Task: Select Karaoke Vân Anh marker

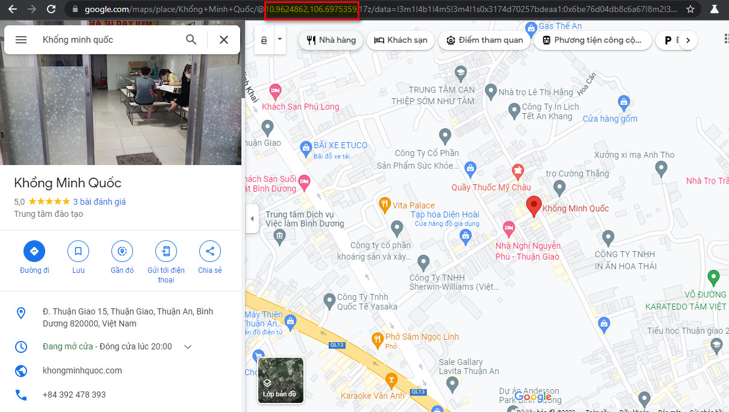Action: (x=392, y=379)
